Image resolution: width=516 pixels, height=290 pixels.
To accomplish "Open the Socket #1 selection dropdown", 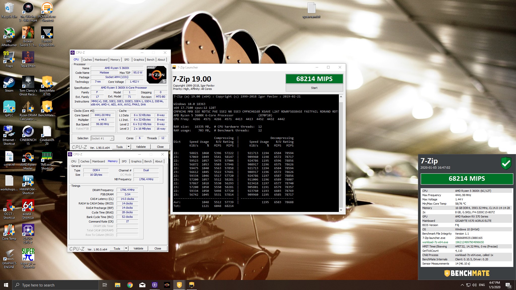I will [102, 138].
